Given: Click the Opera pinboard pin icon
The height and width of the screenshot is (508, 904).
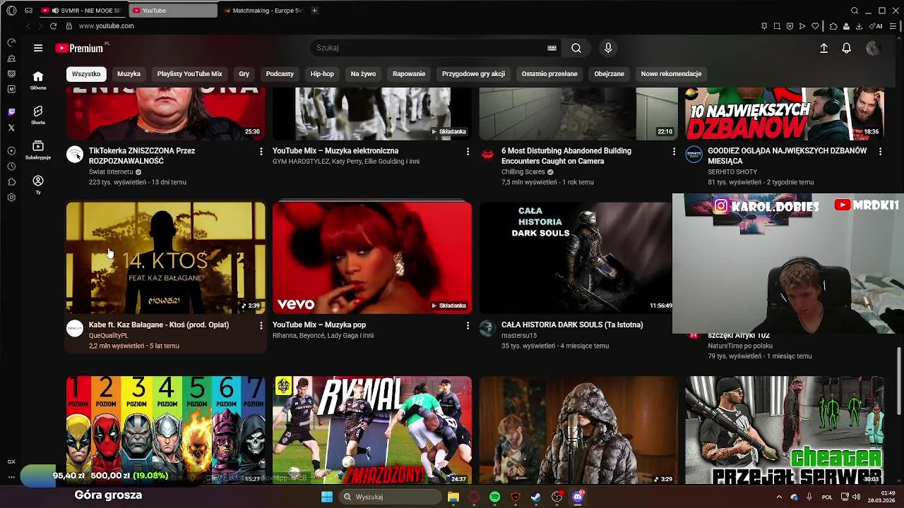Looking at the screenshot, I should point(764,26).
